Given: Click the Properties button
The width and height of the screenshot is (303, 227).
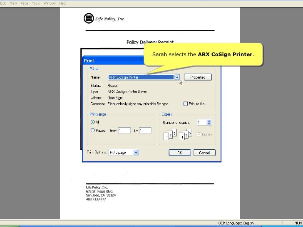Looking at the screenshot, I should click(198, 77).
